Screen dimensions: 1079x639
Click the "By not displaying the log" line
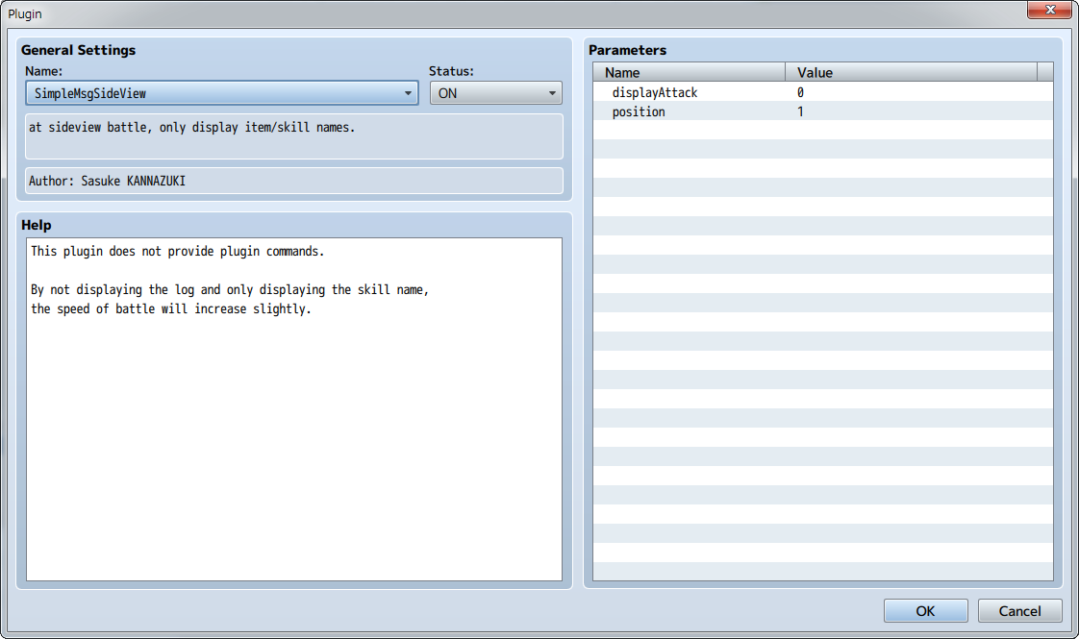point(230,289)
